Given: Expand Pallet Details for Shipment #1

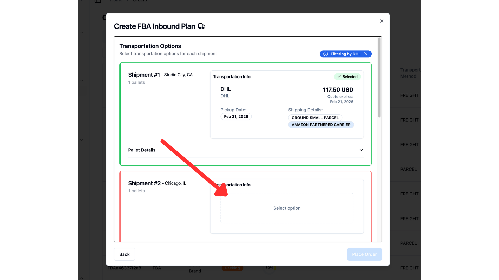Looking at the screenshot, I should click(x=361, y=150).
